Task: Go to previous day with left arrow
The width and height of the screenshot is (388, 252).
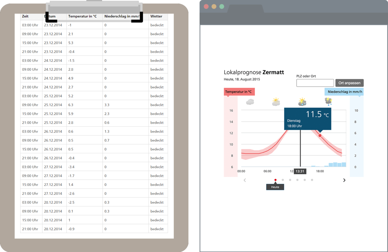Action: point(245,180)
